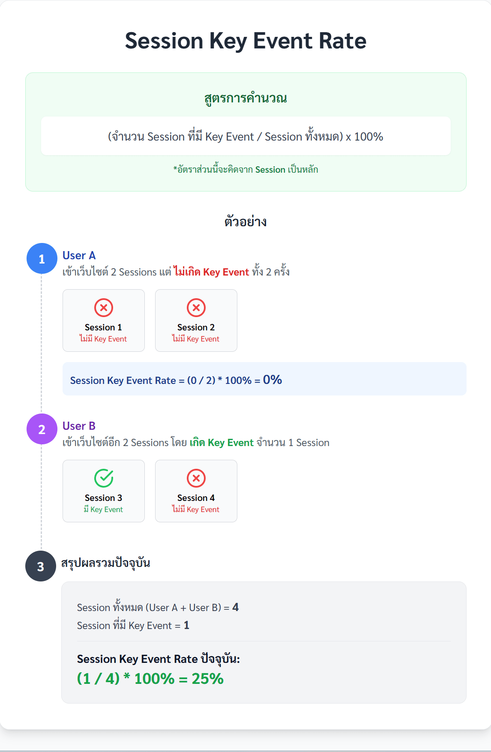
Task: Select the Session 3 card with Key Event
Action: [104, 491]
